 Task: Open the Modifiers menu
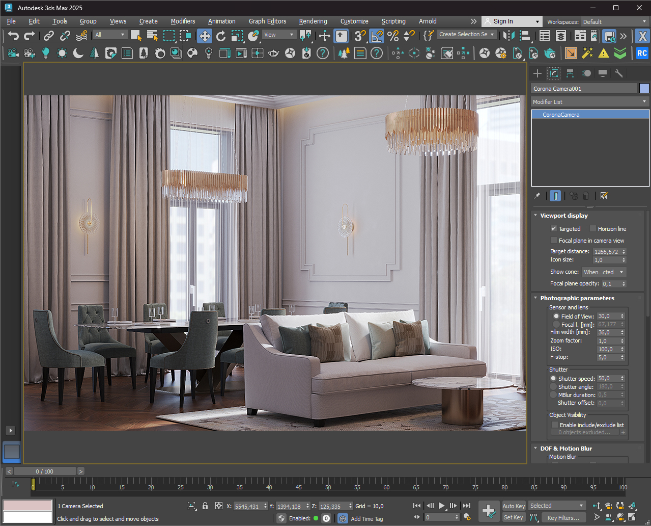tap(183, 21)
